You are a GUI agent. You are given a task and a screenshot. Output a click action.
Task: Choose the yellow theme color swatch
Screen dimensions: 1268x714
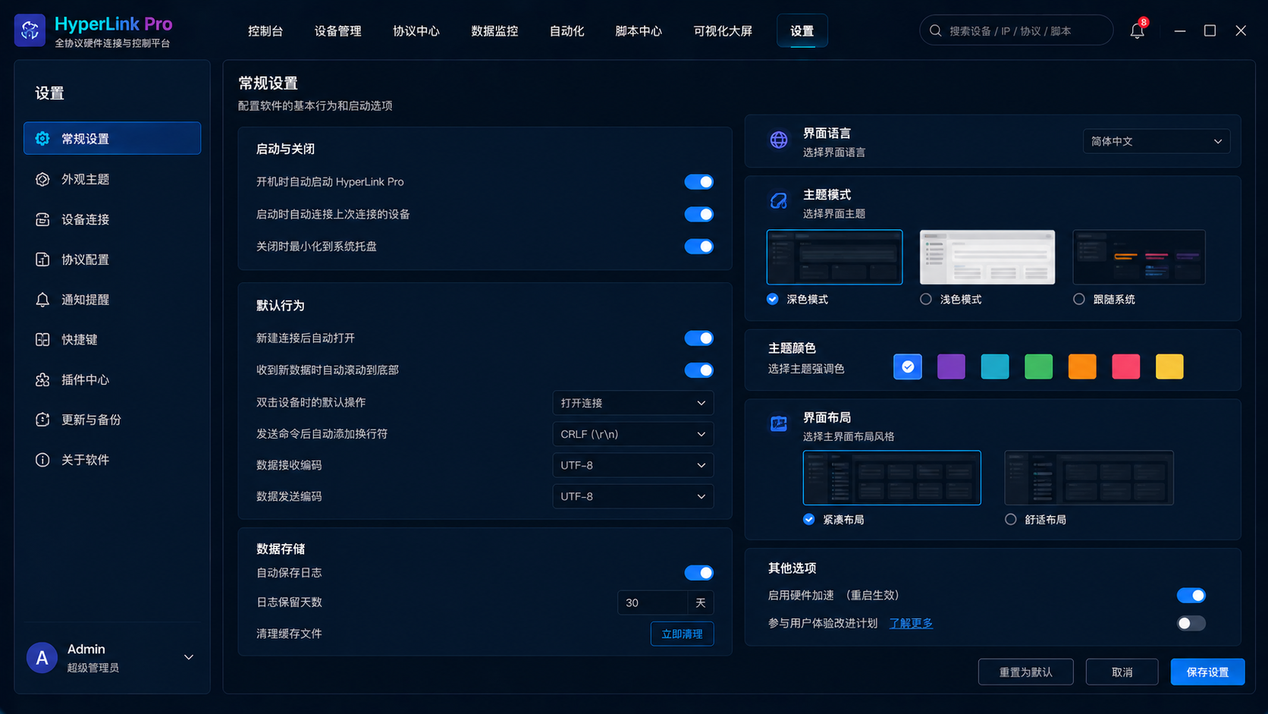pos(1169,367)
